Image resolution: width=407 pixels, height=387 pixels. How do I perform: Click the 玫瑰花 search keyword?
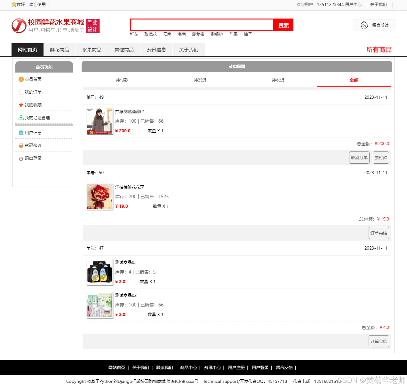coord(150,34)
